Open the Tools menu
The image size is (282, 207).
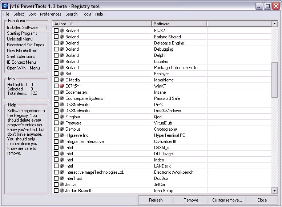click(x=86, y=14)
